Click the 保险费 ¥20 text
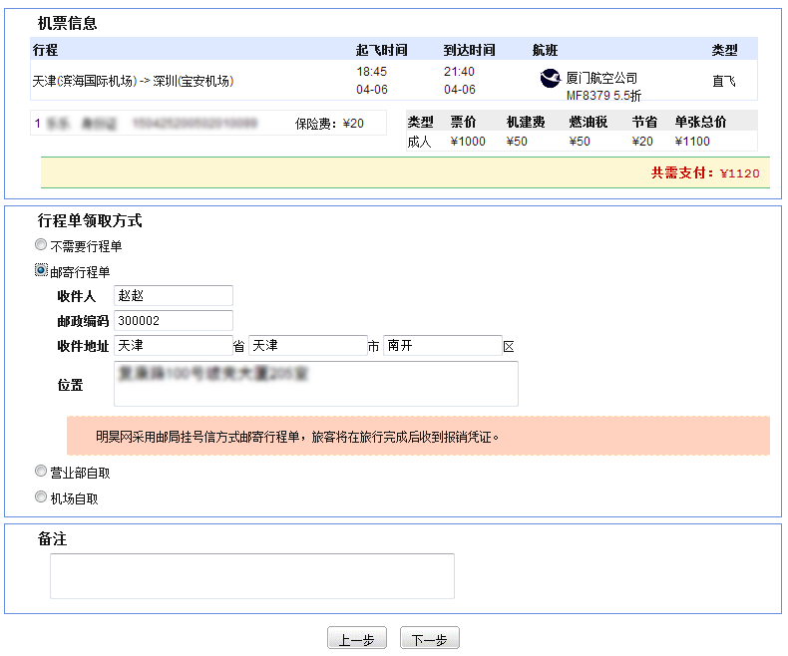Screen dimensions: 788x656 (x=329, y=125)
